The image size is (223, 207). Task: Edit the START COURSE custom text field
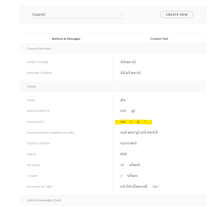pos(128,62)
